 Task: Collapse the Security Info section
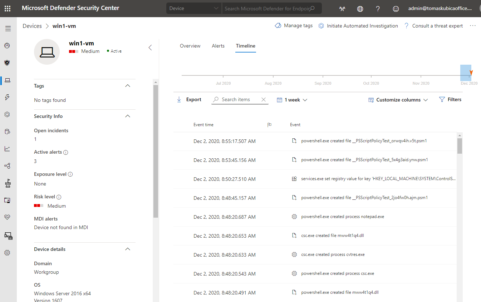(x=128, y=116)
